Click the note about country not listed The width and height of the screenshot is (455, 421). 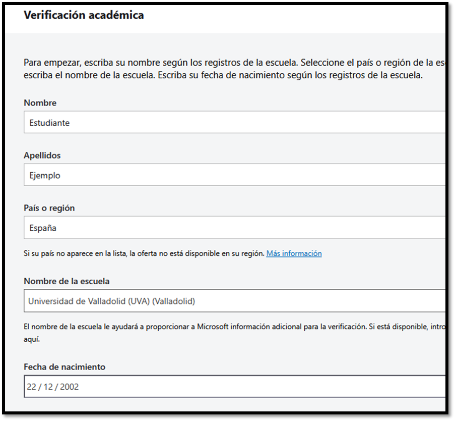point(144,253)
